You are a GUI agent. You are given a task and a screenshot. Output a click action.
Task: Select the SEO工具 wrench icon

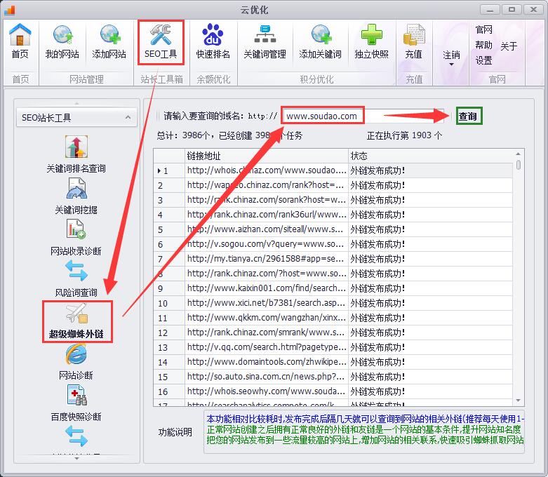pos(161,41)
